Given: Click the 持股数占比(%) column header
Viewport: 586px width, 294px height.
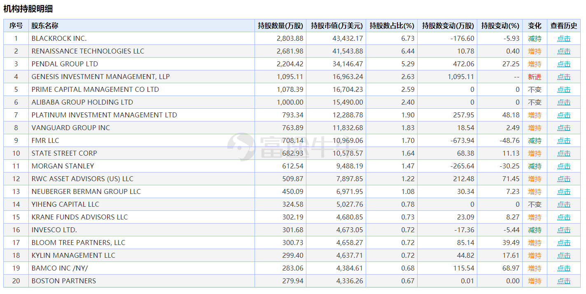Looking at the screenshot, I should pos(392,26).
